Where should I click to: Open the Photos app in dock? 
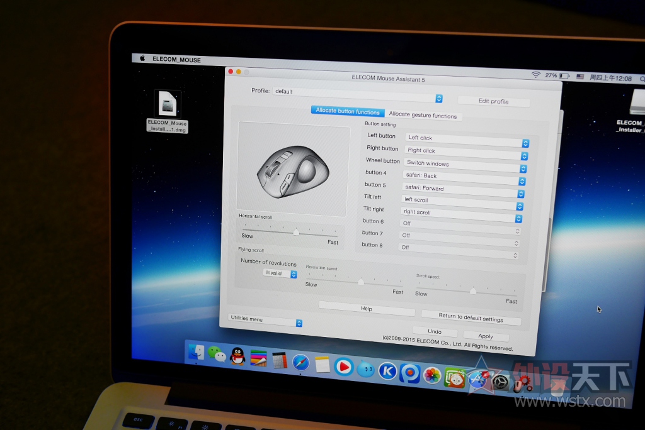432,375
